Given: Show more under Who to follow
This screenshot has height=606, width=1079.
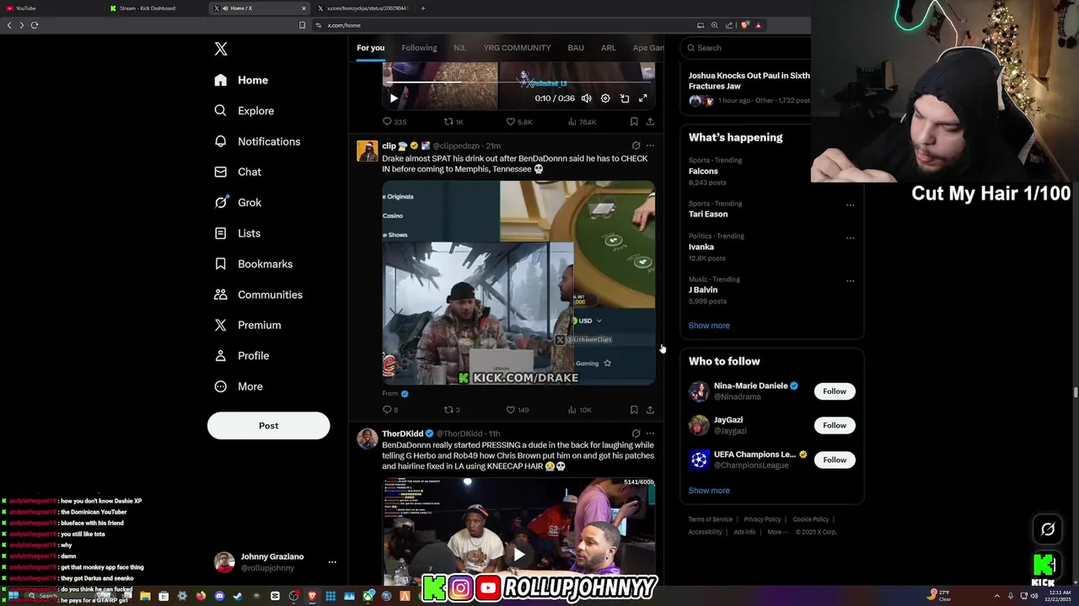Looking at the screenshot, I should [x=709, y=491].
